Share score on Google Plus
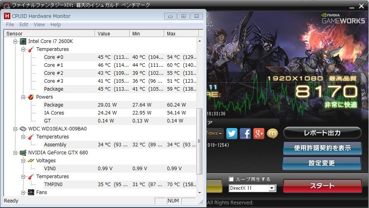 pos(259,133)
